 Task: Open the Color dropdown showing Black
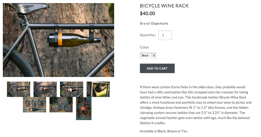coord(148,55)
